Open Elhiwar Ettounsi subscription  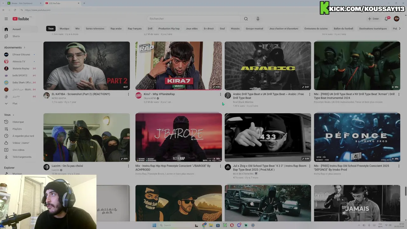[20, 54]
